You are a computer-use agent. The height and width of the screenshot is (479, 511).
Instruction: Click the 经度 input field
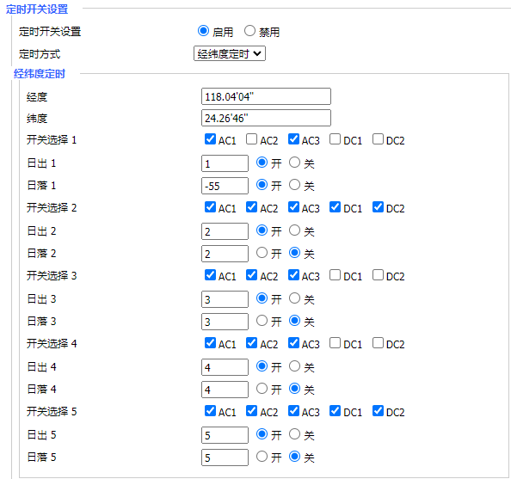(266, 96)
